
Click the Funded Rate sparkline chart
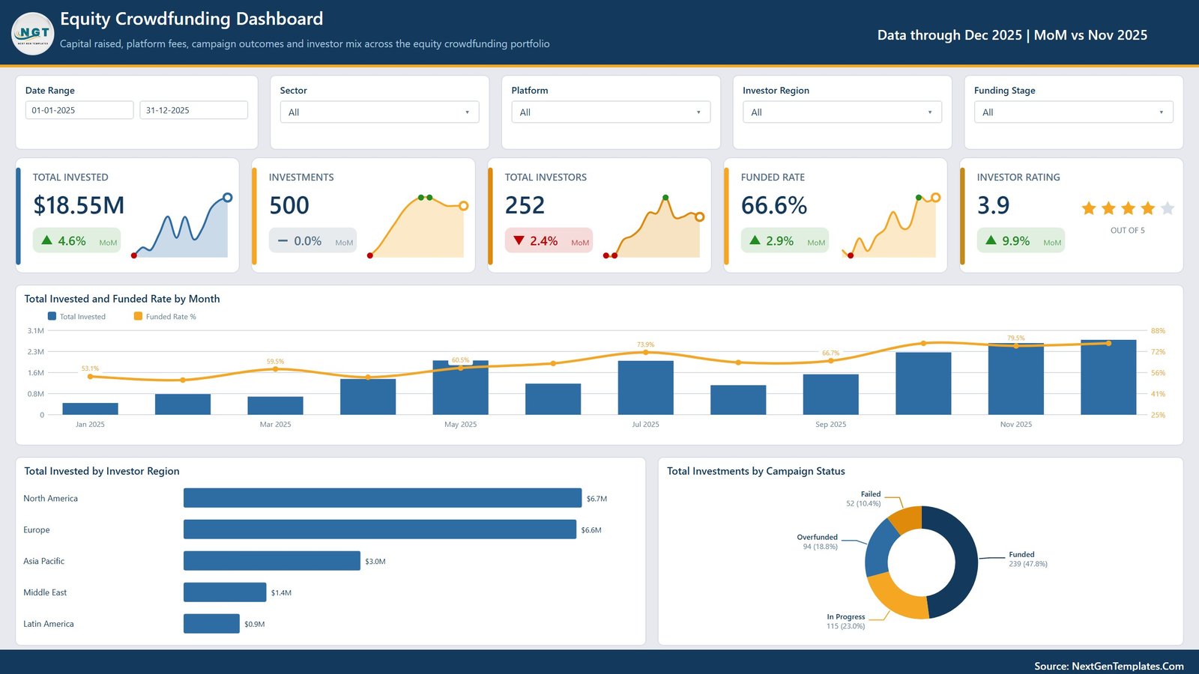click(889, 225)
